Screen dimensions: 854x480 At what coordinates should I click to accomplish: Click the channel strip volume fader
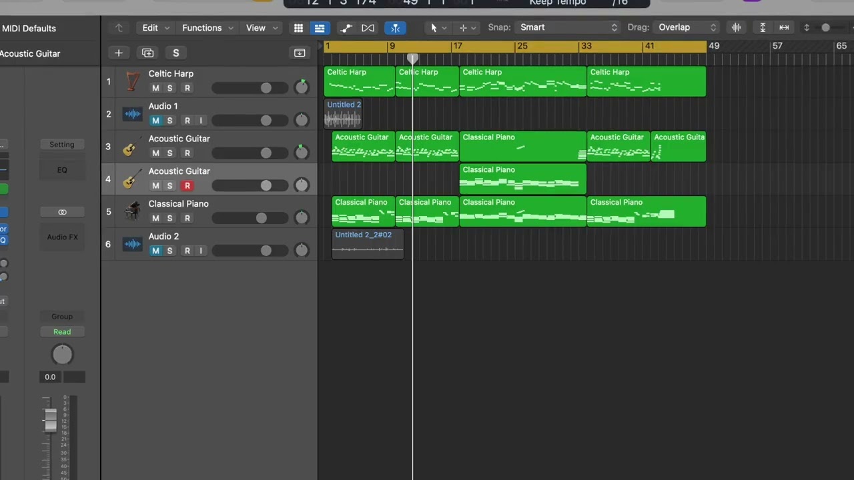50,419
